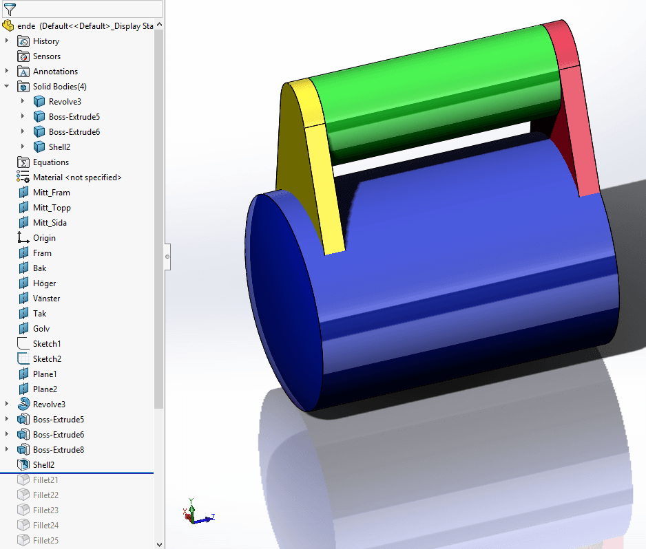Click the History folder icon

23,41
